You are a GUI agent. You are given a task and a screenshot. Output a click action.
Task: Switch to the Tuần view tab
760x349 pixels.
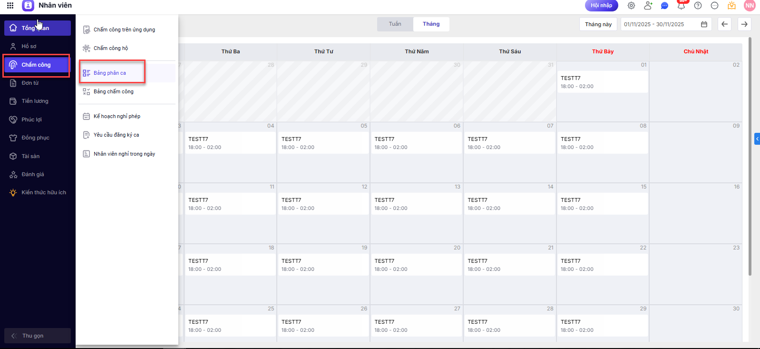tap(395, 24)
